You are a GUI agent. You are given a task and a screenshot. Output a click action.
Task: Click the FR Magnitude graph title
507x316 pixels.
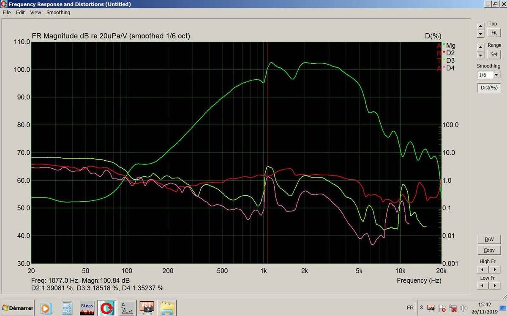tap(111, 36)
